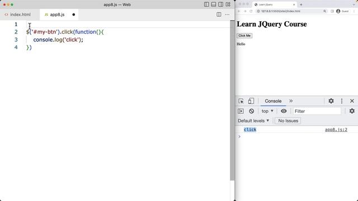Close the Learn JQuery browser tab

[x=294, y=4]
